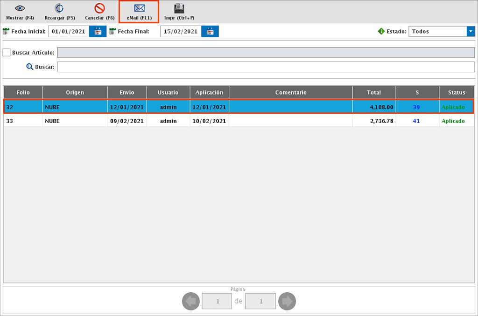Go to previous page arrow
The height and width of the screenshot is (316, 478).
tap(190, 302)
